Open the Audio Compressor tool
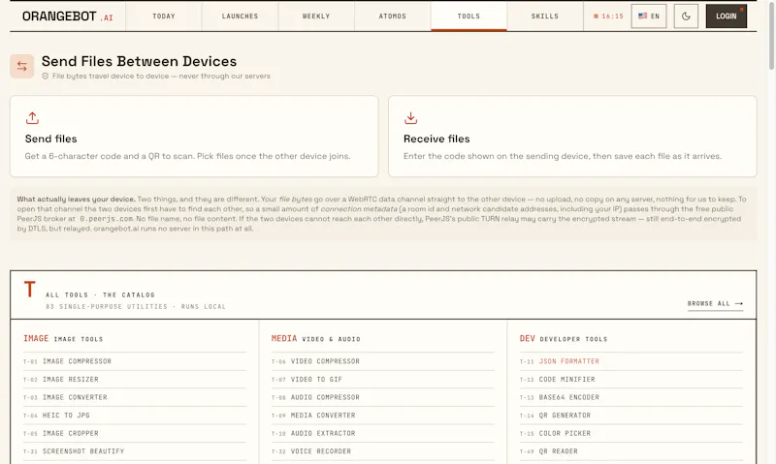This screenshot has width=776, height=464. (x=382, y=397)
